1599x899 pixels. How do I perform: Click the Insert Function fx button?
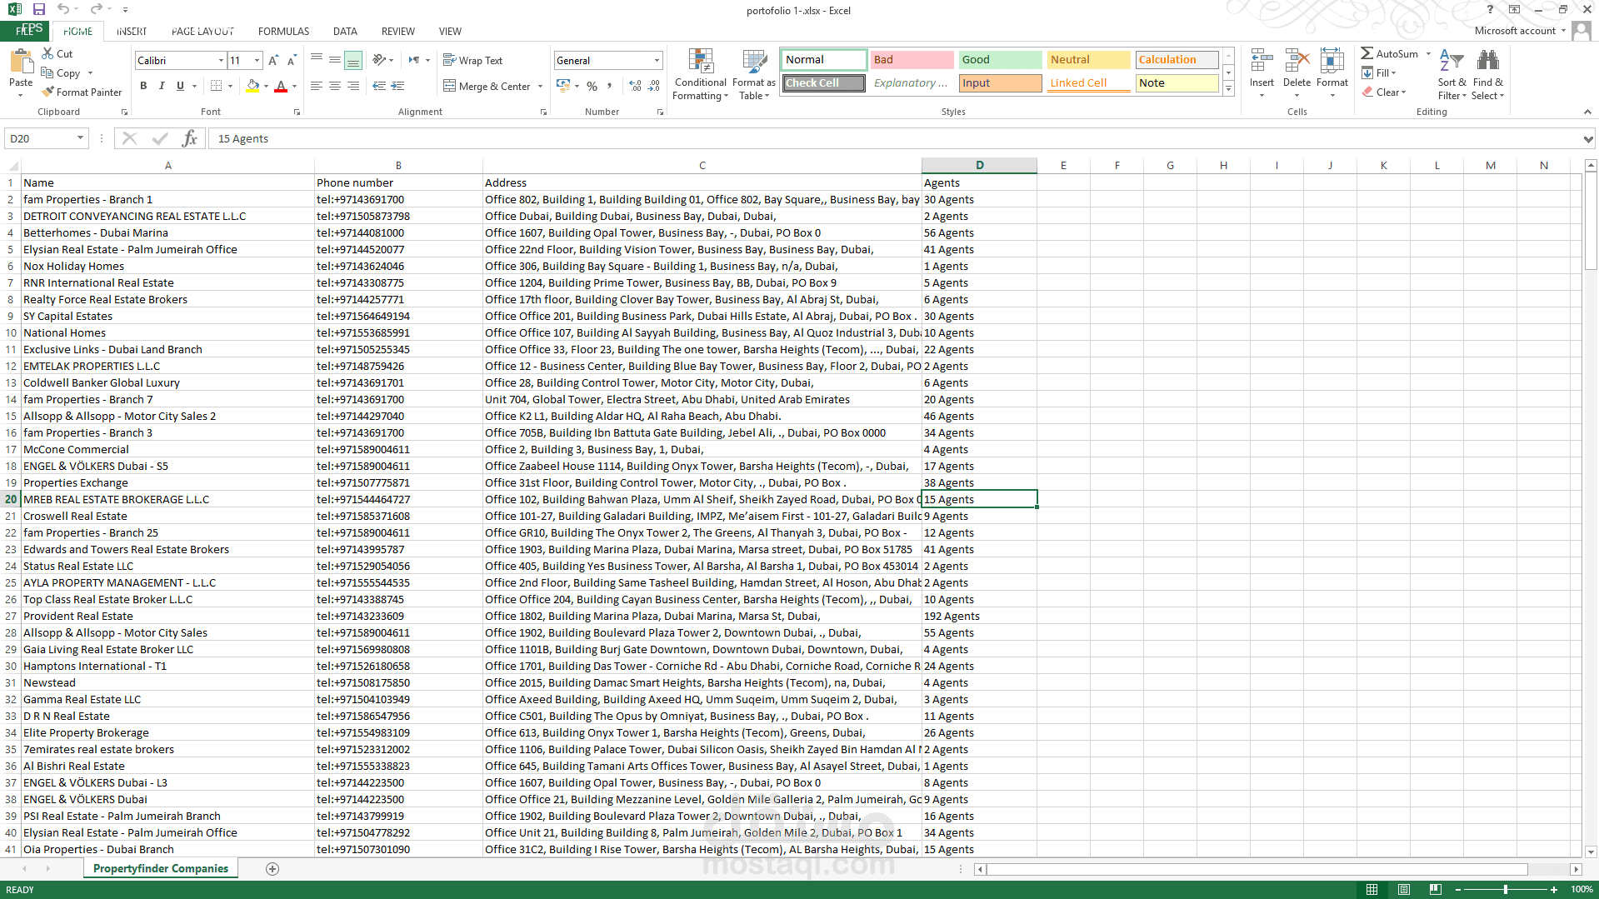190,138
